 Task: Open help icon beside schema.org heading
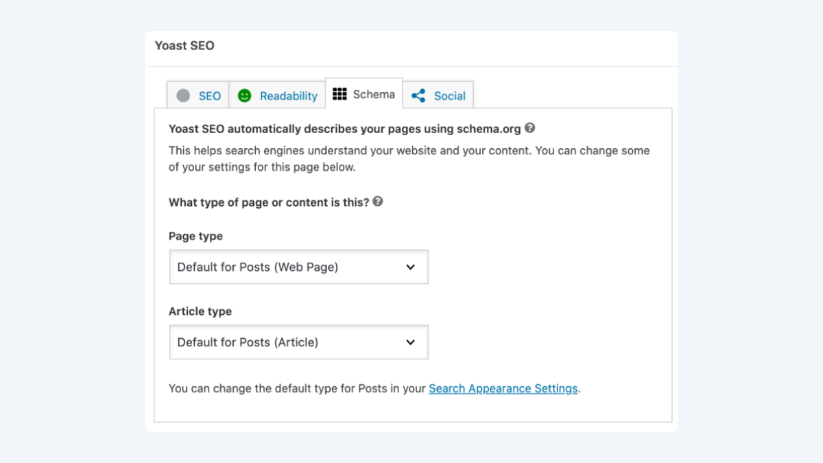click(x=529, y=128)
